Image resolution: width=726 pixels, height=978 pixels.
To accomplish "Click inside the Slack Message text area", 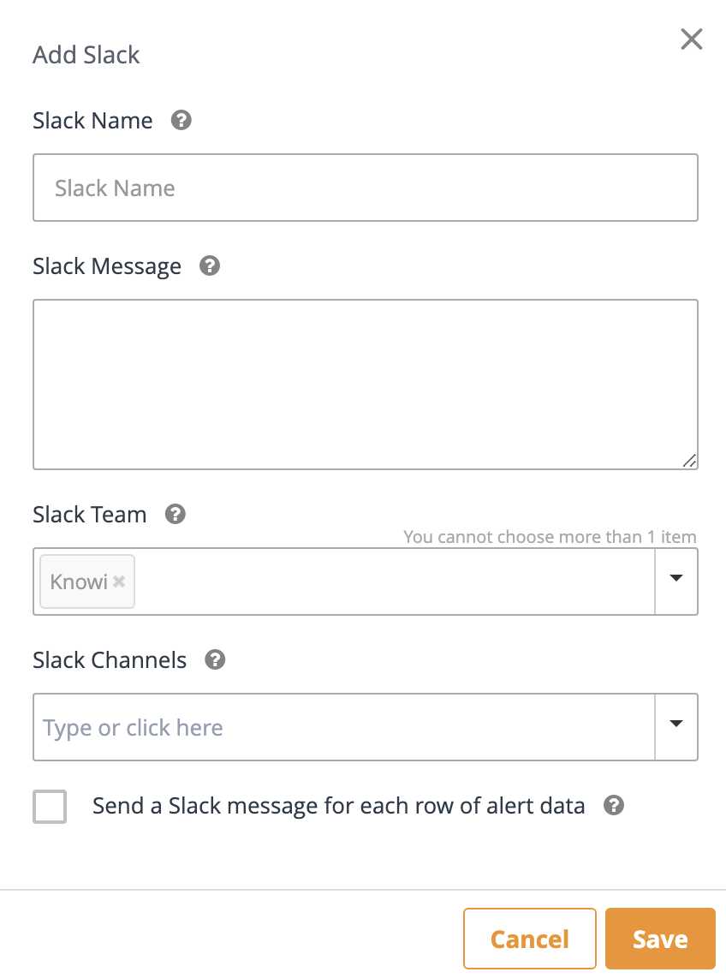I will [366, 384].
